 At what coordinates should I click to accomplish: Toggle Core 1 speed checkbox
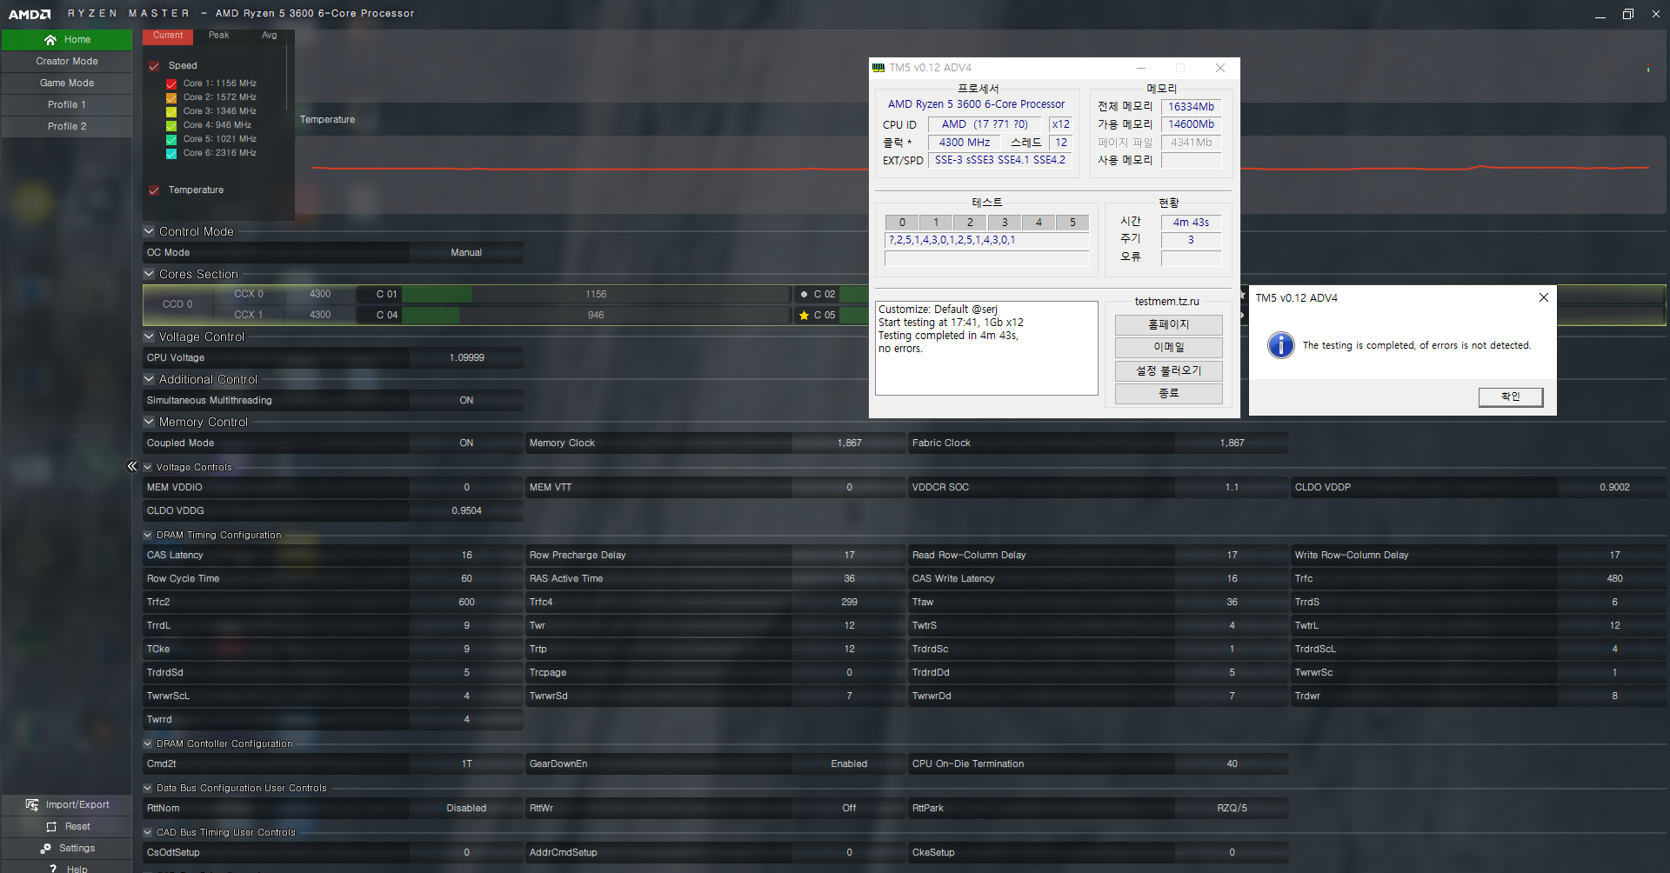coord(171,84)
